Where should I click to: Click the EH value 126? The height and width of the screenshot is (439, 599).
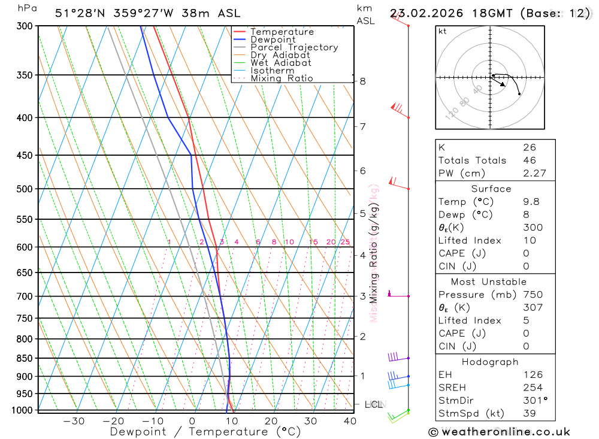(533, 375)
